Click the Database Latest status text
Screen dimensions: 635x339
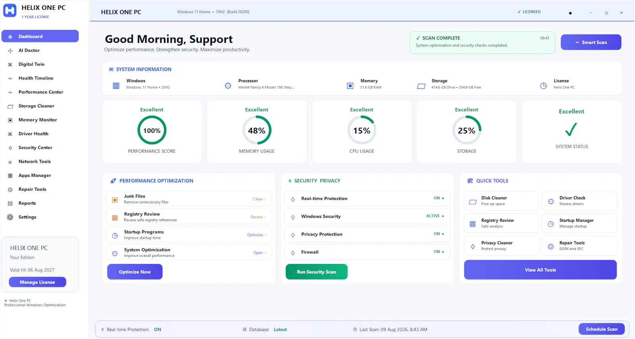(x=280, y=329)
